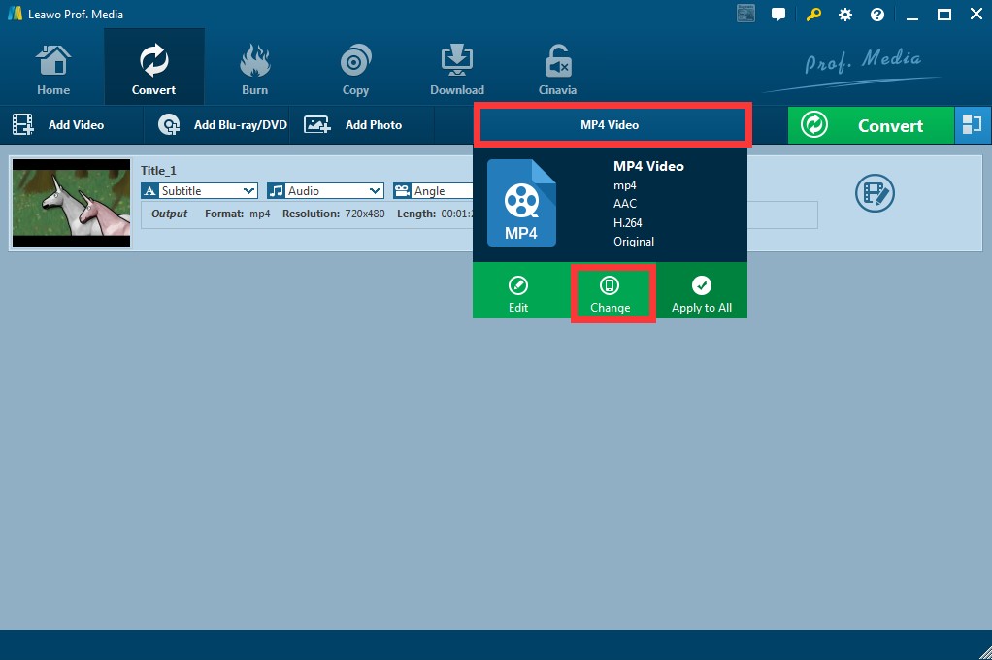Screen dimensions: 992x660
Task: Start conversion with green Convert button
Action: tap(871, 125)
